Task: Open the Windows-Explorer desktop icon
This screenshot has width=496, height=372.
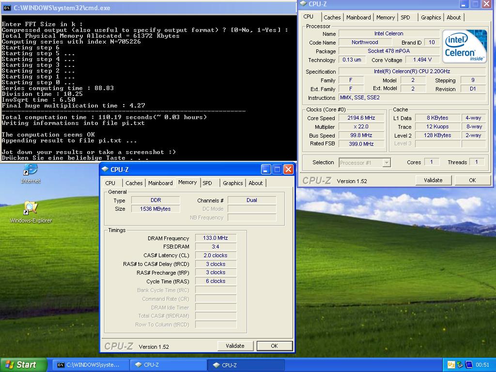Action: (31, 208)
